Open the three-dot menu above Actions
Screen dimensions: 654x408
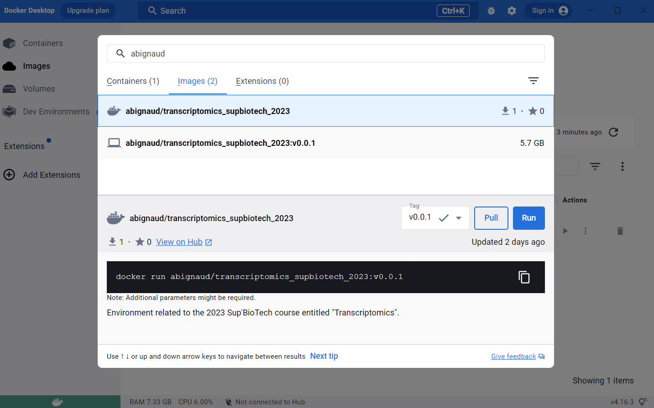pyautogui.click(x=622, y=166)
